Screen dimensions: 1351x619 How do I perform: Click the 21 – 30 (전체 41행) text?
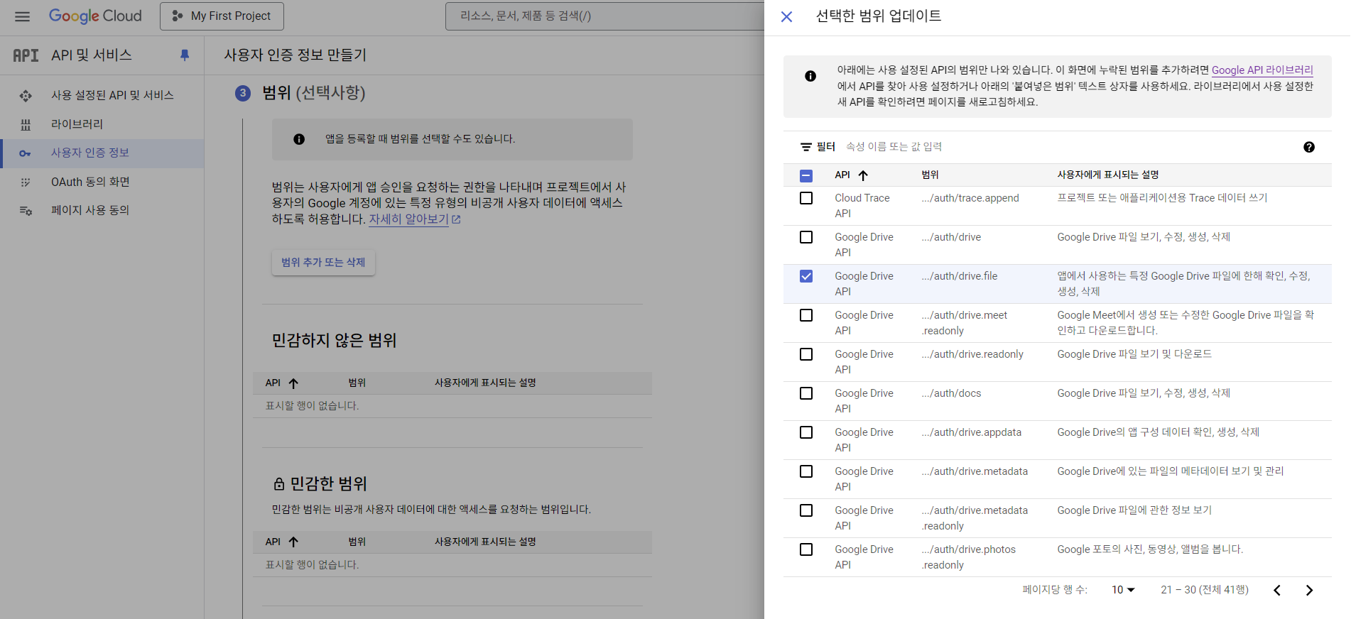1205,590
